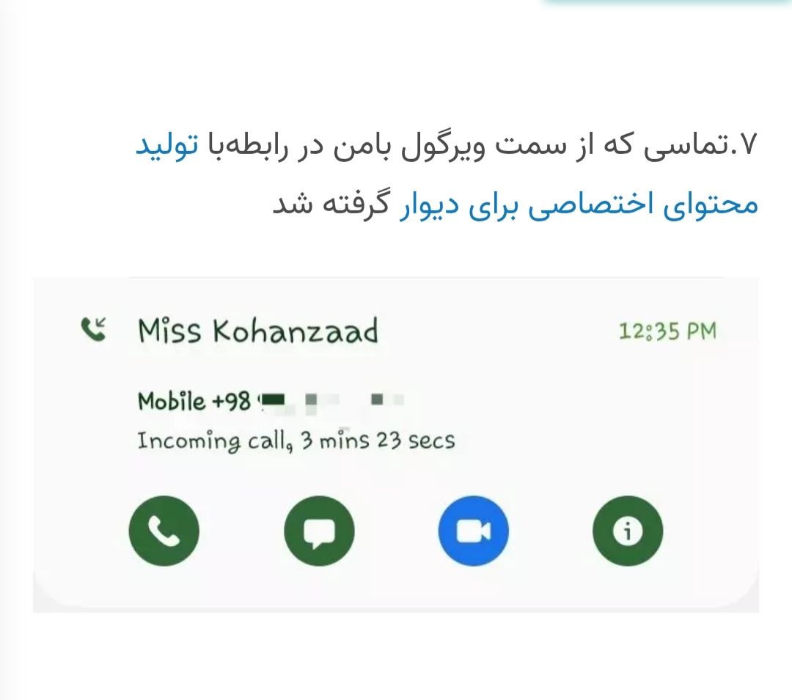Open contact info via the 'i' icon
792x700 pixels.
tap(627, 531)
